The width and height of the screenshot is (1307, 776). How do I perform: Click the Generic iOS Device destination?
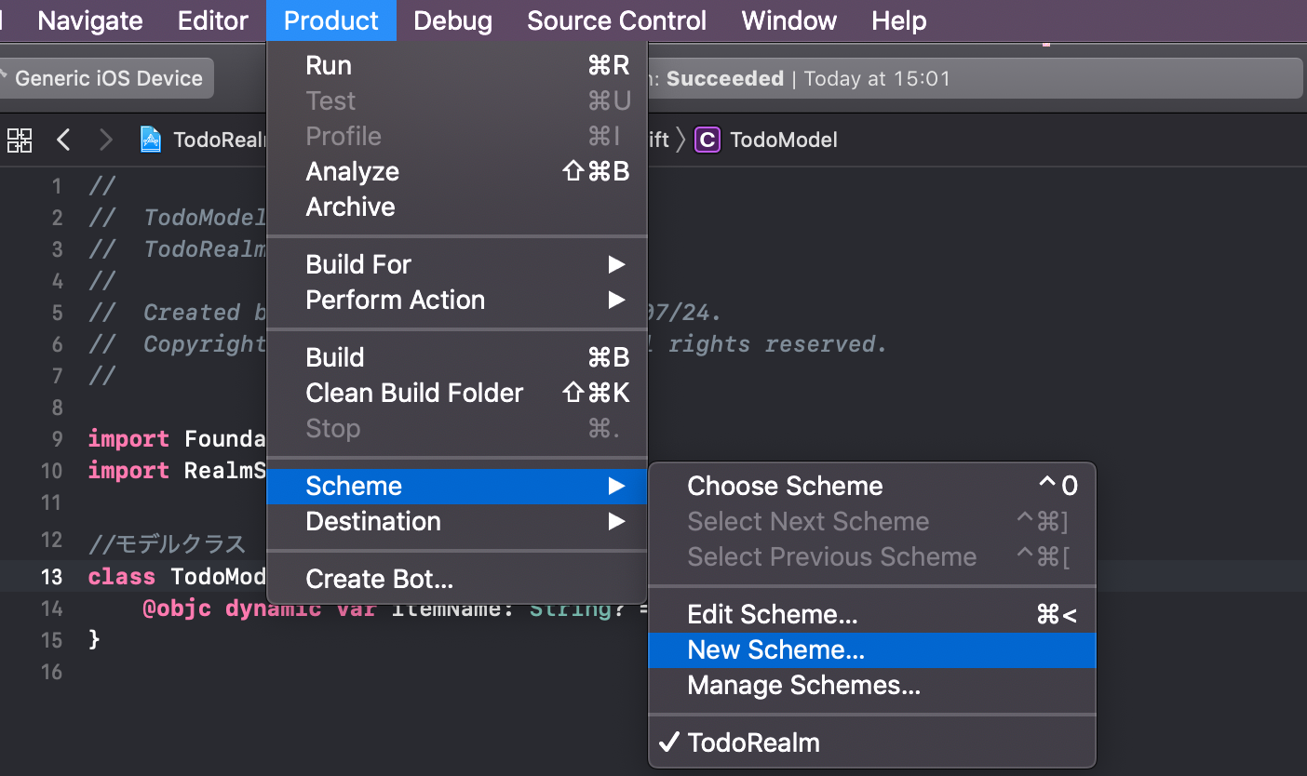click(108, 78)
